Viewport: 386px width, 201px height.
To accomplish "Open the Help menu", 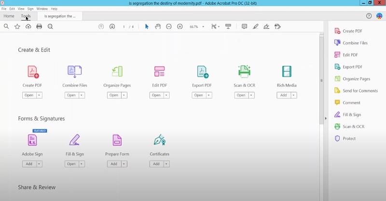I will pos(54,9).
